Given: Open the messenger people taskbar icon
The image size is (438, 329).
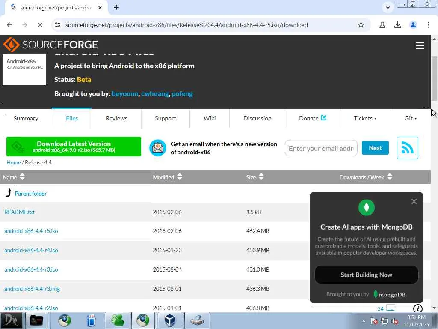Looking at the screenshot, I should pyautogui.click(x=118, y=320).
